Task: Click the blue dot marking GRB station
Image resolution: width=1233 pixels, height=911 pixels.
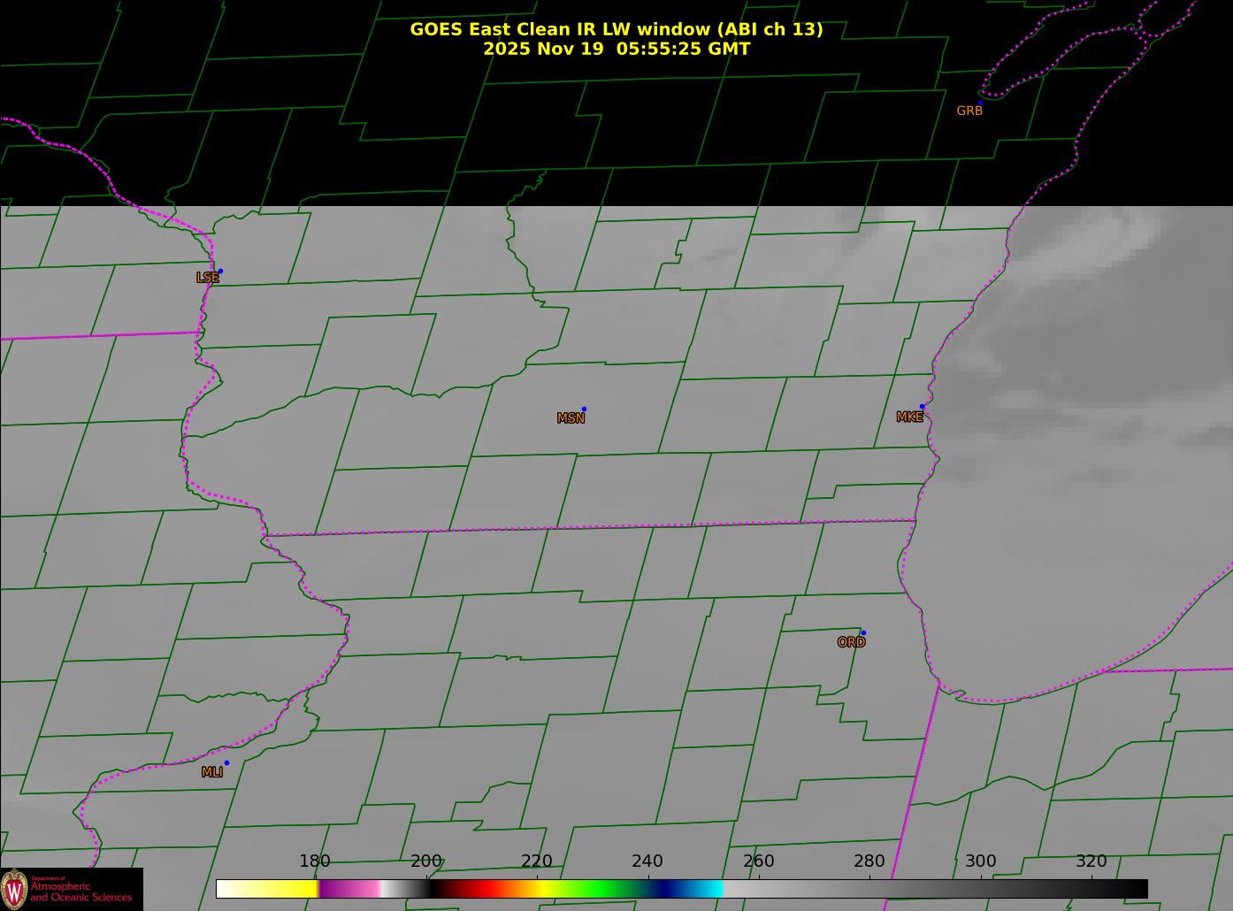Action: (980, 103)
